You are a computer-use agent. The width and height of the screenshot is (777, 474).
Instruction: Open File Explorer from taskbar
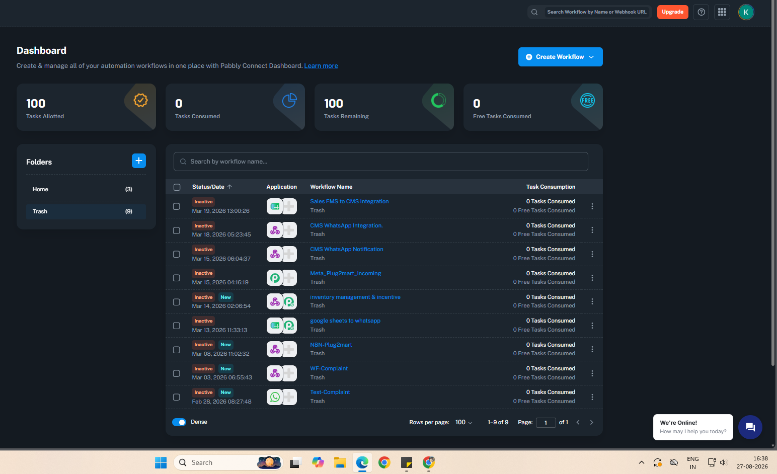point(340,462)
